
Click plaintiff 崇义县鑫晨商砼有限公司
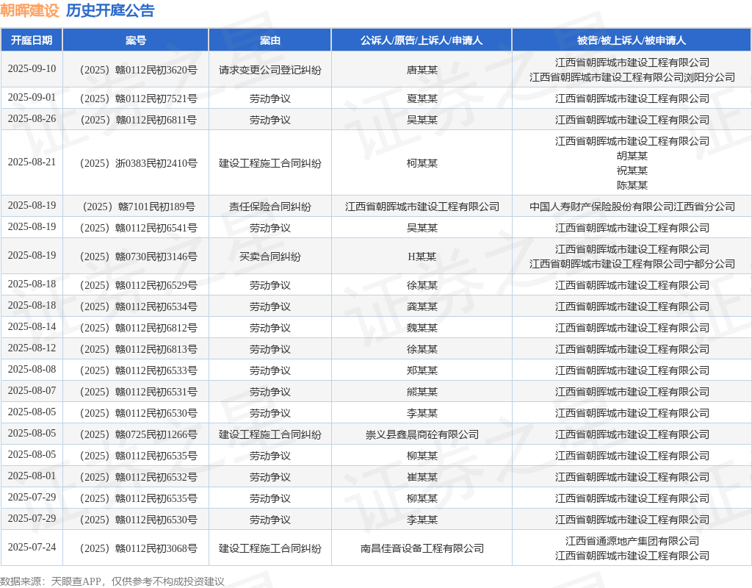[x=422, y=435]
